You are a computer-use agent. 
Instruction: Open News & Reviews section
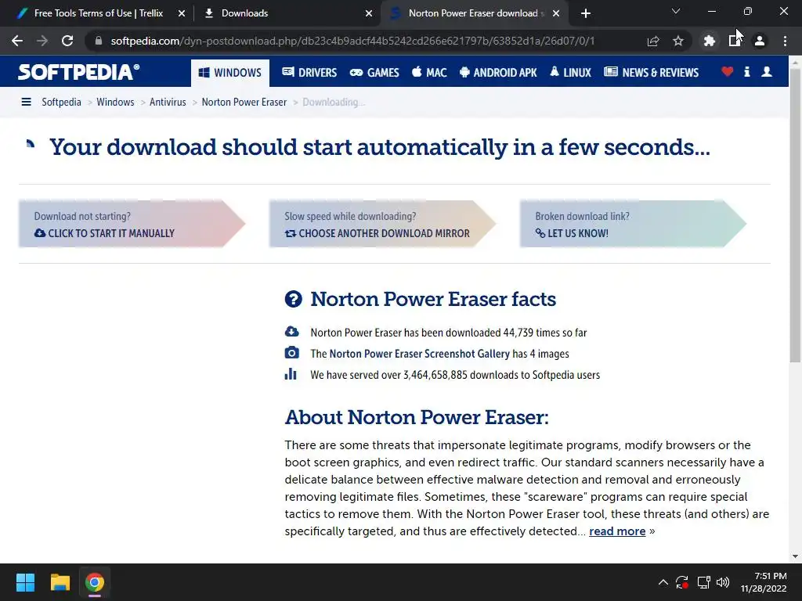pyautogui.click(x=651, y=73)
